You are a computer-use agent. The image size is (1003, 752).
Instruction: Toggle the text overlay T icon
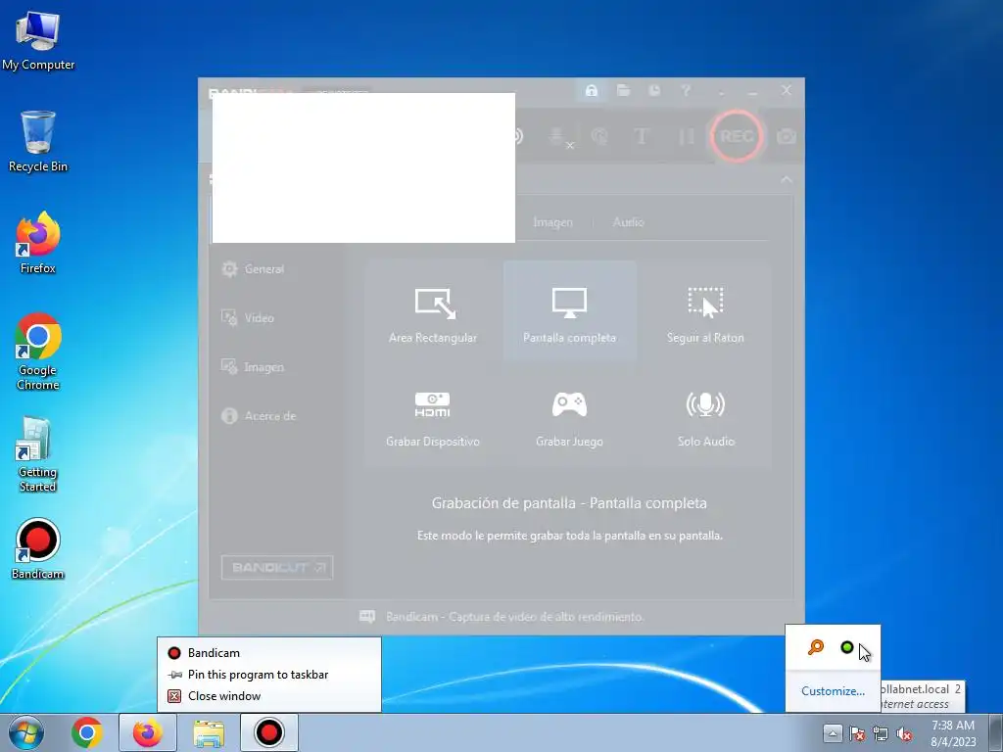[x=641, y=136]
